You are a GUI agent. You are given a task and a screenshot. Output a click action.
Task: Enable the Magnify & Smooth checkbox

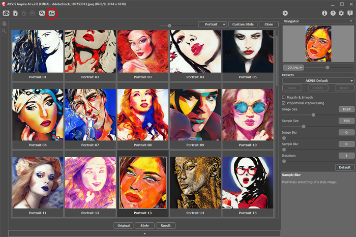(284, 97)
